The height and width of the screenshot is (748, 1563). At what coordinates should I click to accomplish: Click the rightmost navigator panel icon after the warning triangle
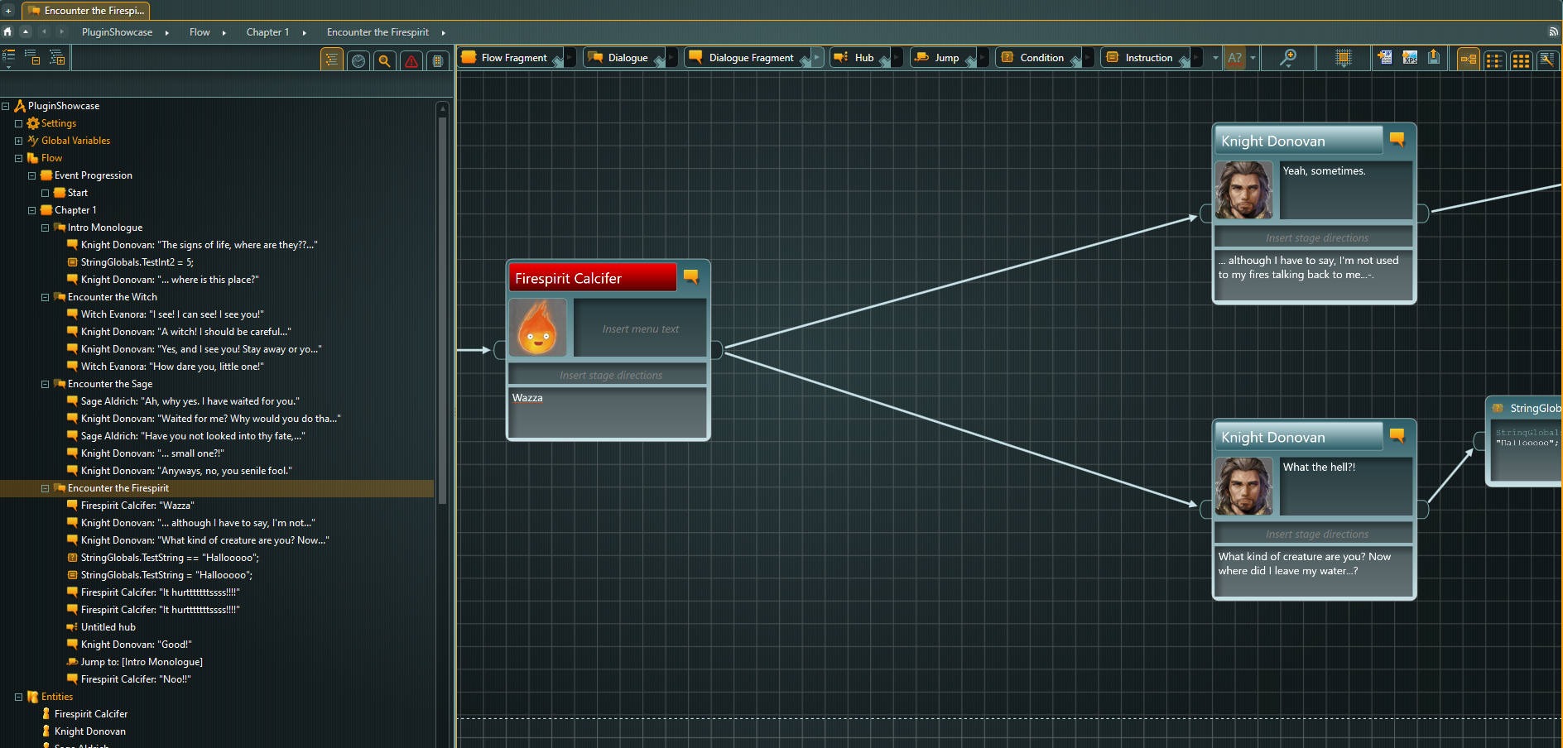(438, 60)
